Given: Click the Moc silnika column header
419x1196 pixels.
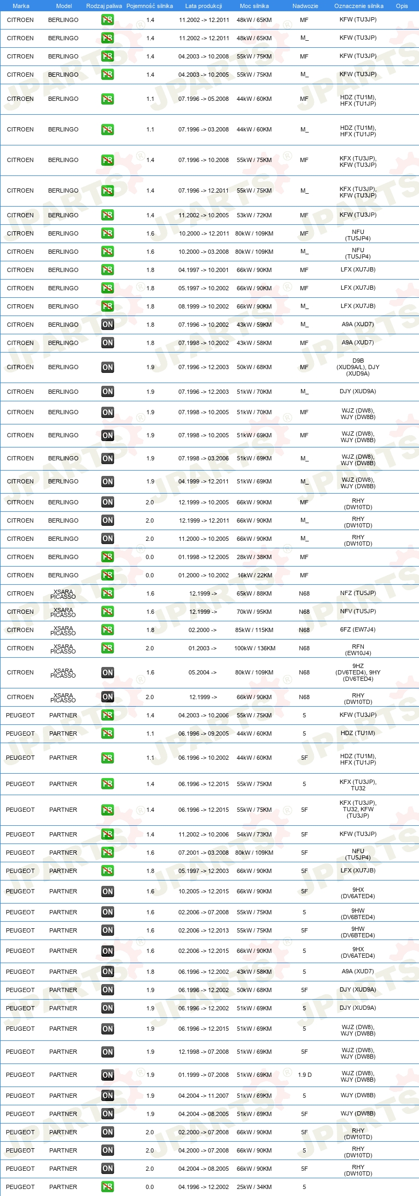Looking at the screenshot, I should (255, 6).
